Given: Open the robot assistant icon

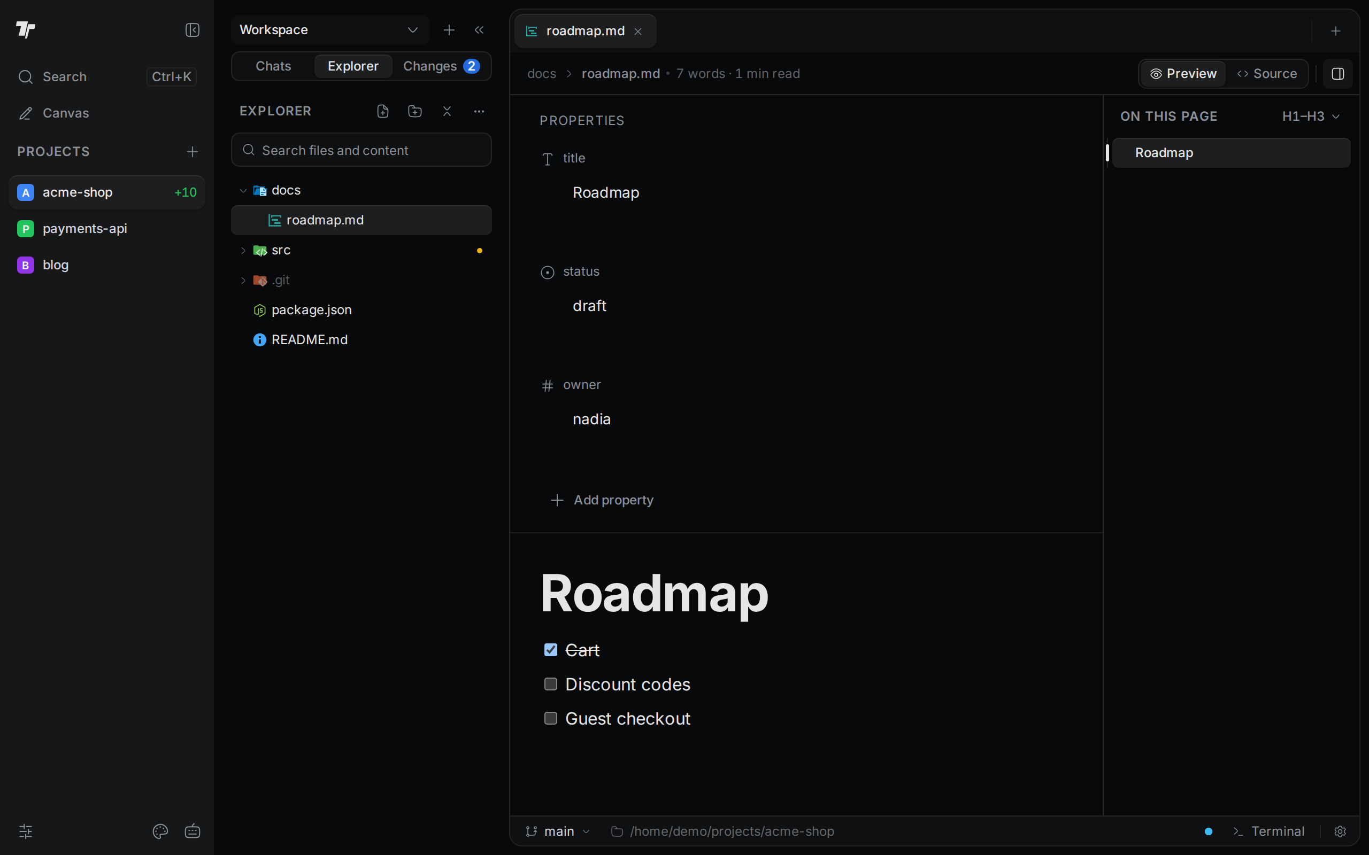Looking at the screenshot, I should pyautogui.click(x=193, y=830).
